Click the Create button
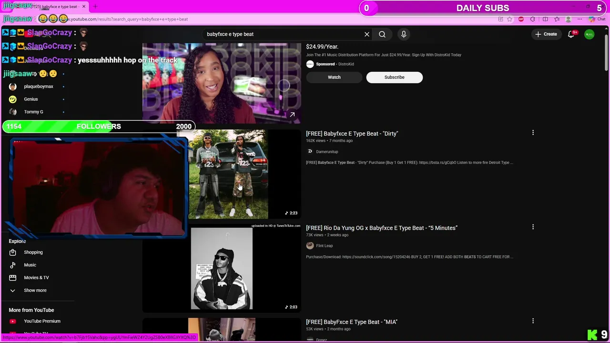The width and height of the screenshot is (610, 343). tap(546, 34)
